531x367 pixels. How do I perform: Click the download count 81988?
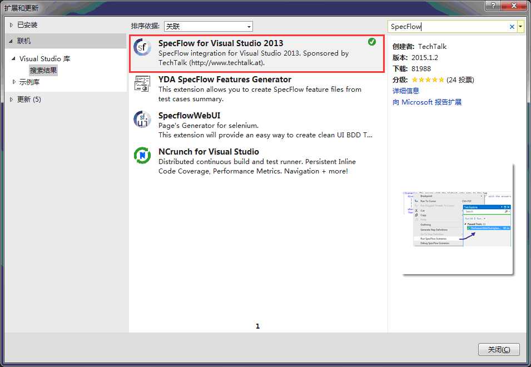pos(421,69)
